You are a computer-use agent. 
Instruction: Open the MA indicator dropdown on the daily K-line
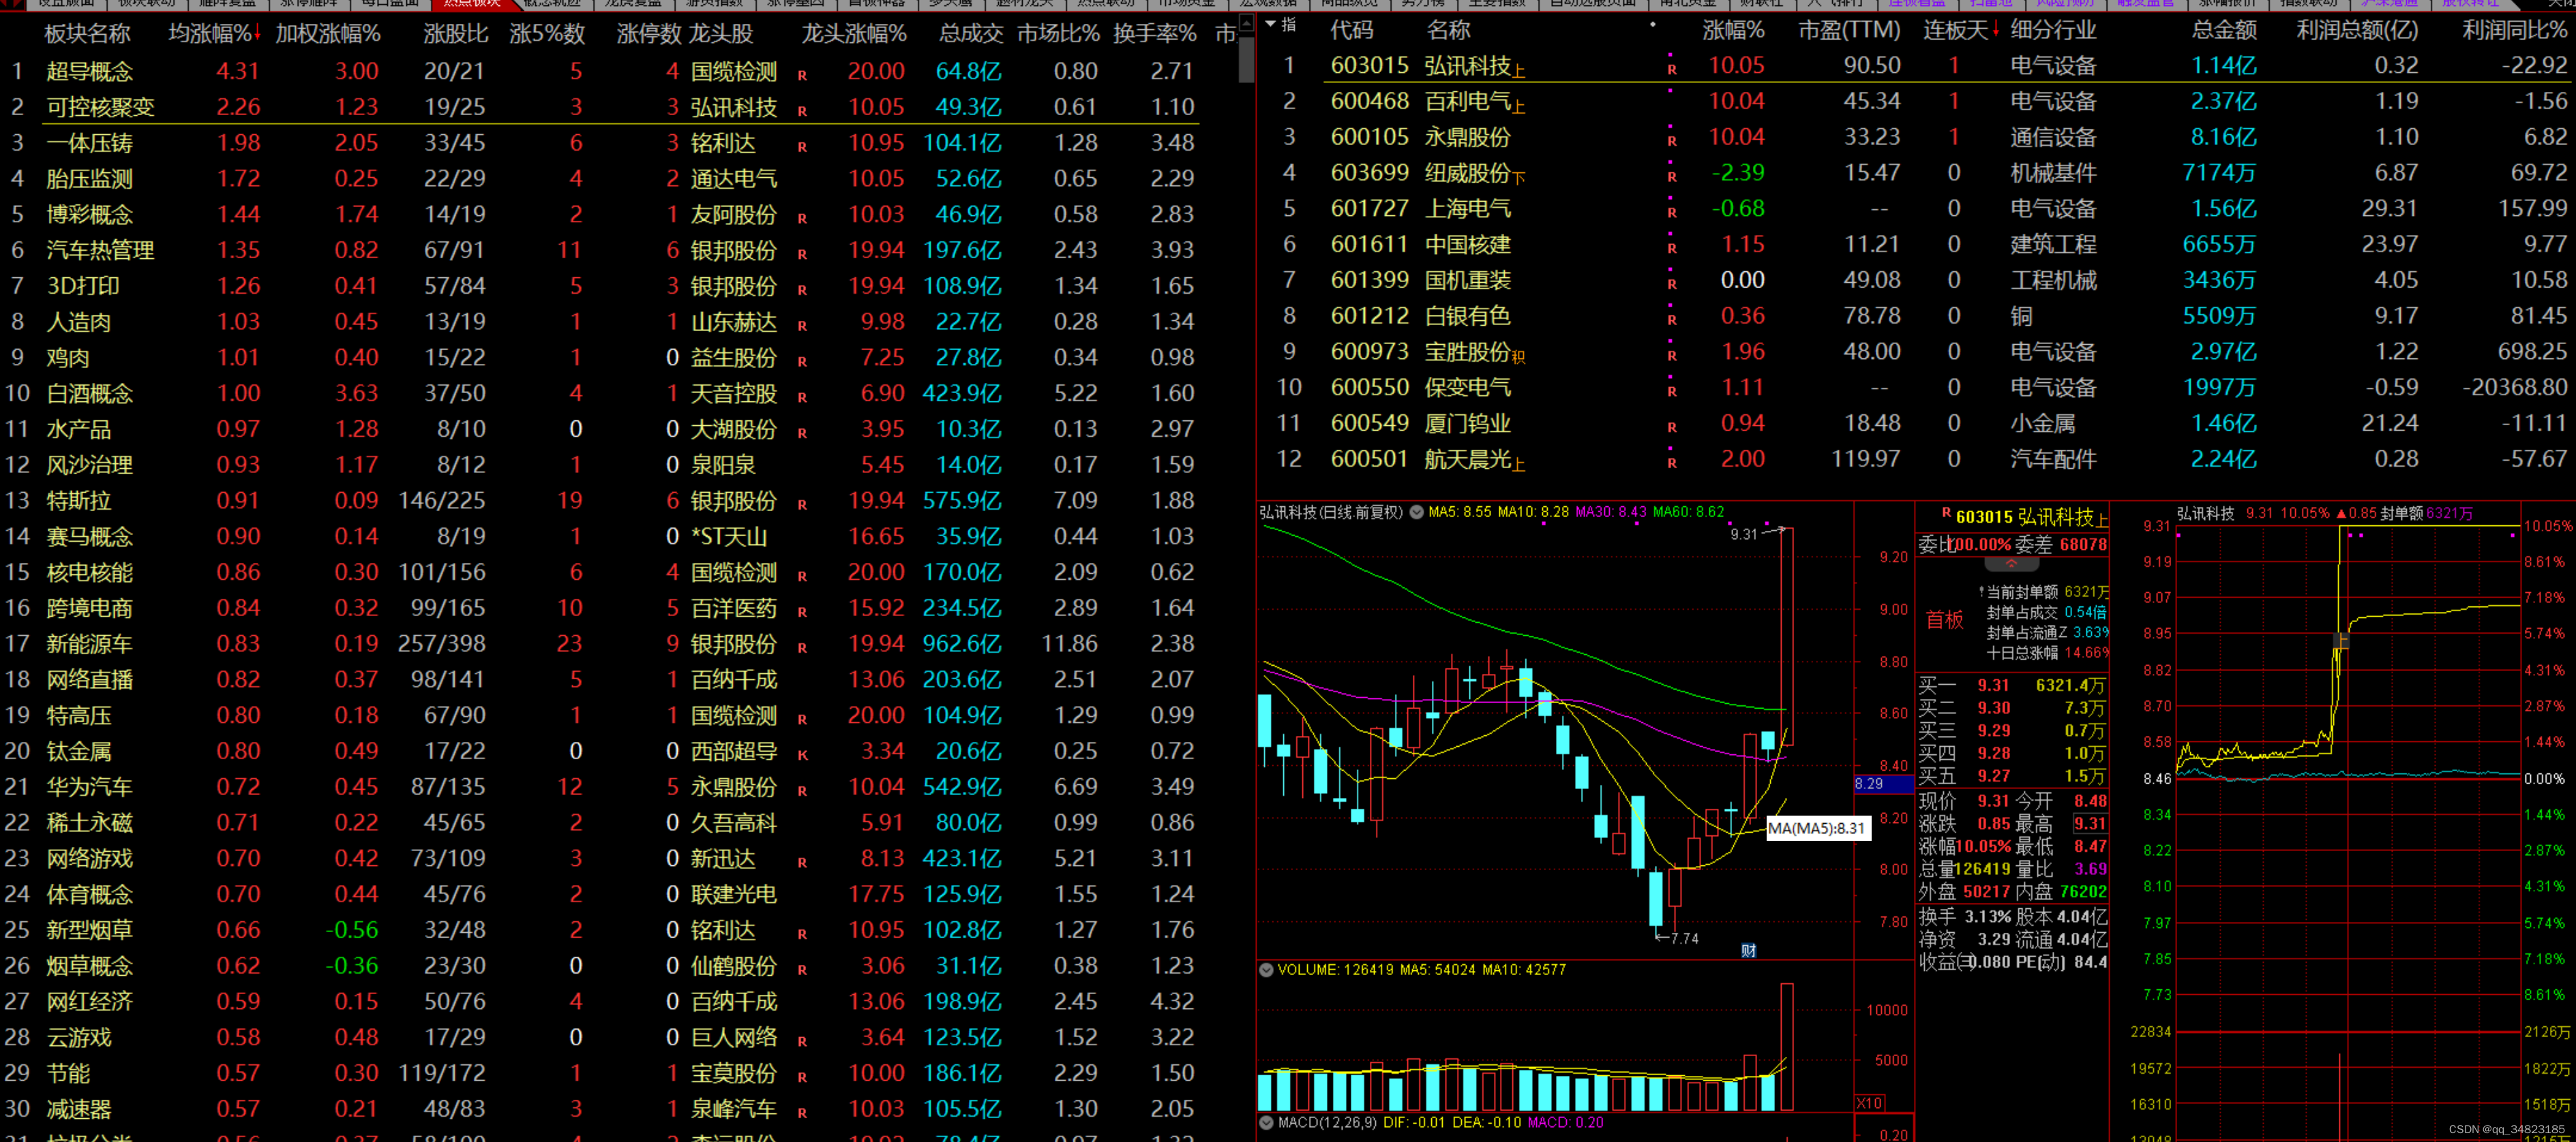pyautogui.click(x=1416, y=512)
